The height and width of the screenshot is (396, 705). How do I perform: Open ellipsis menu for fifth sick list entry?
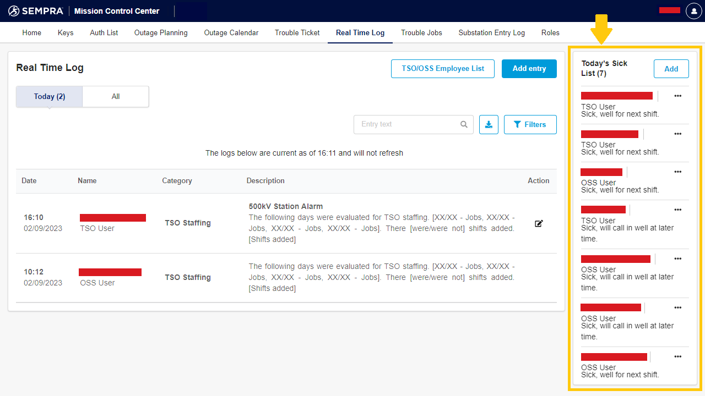[677, 258]
